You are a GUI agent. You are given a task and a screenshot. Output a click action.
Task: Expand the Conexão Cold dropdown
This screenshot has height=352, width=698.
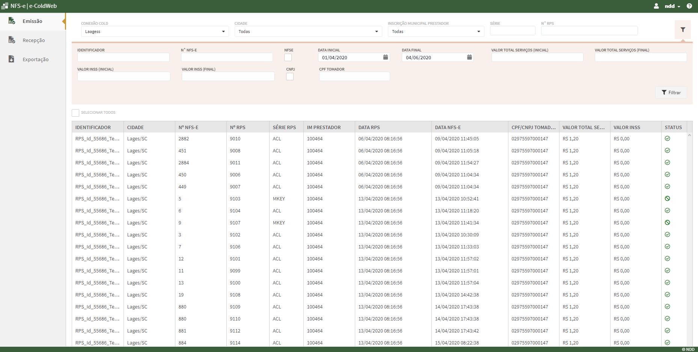pos(155,32)
